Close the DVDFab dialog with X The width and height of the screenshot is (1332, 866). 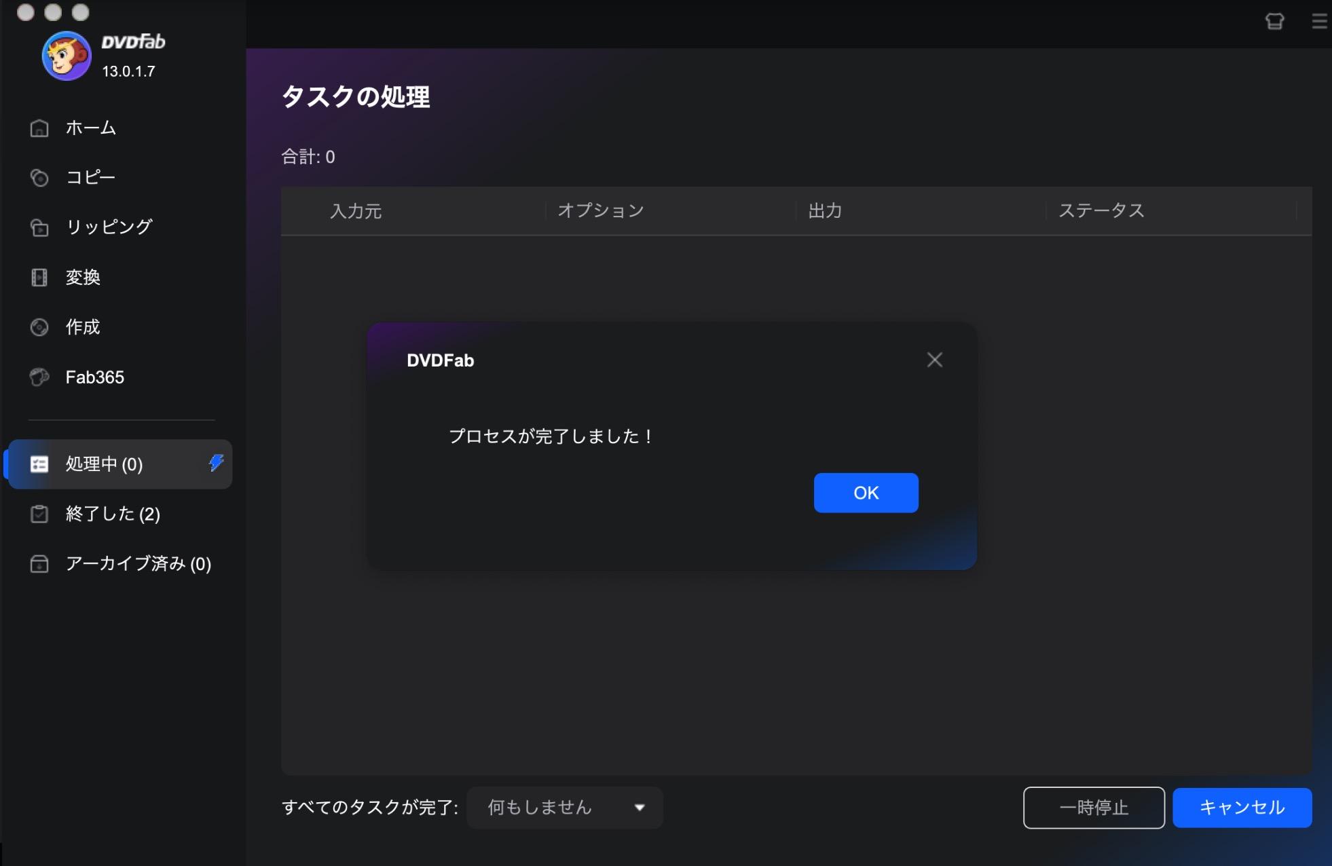pyautogui.click(x=935, y=360)
